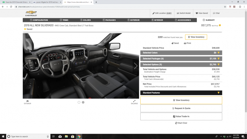Open View Saved vehicles
This screenshot has width=247, height=139.
tap(202, 13)
